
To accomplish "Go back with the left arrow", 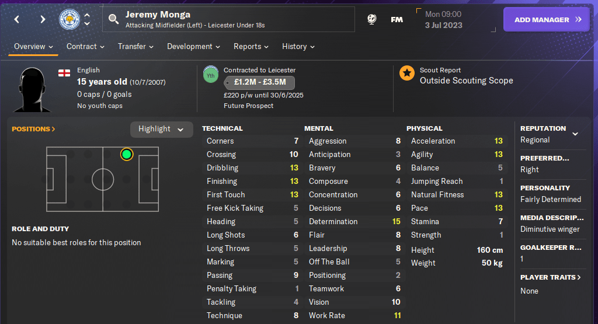I will 17,19.
